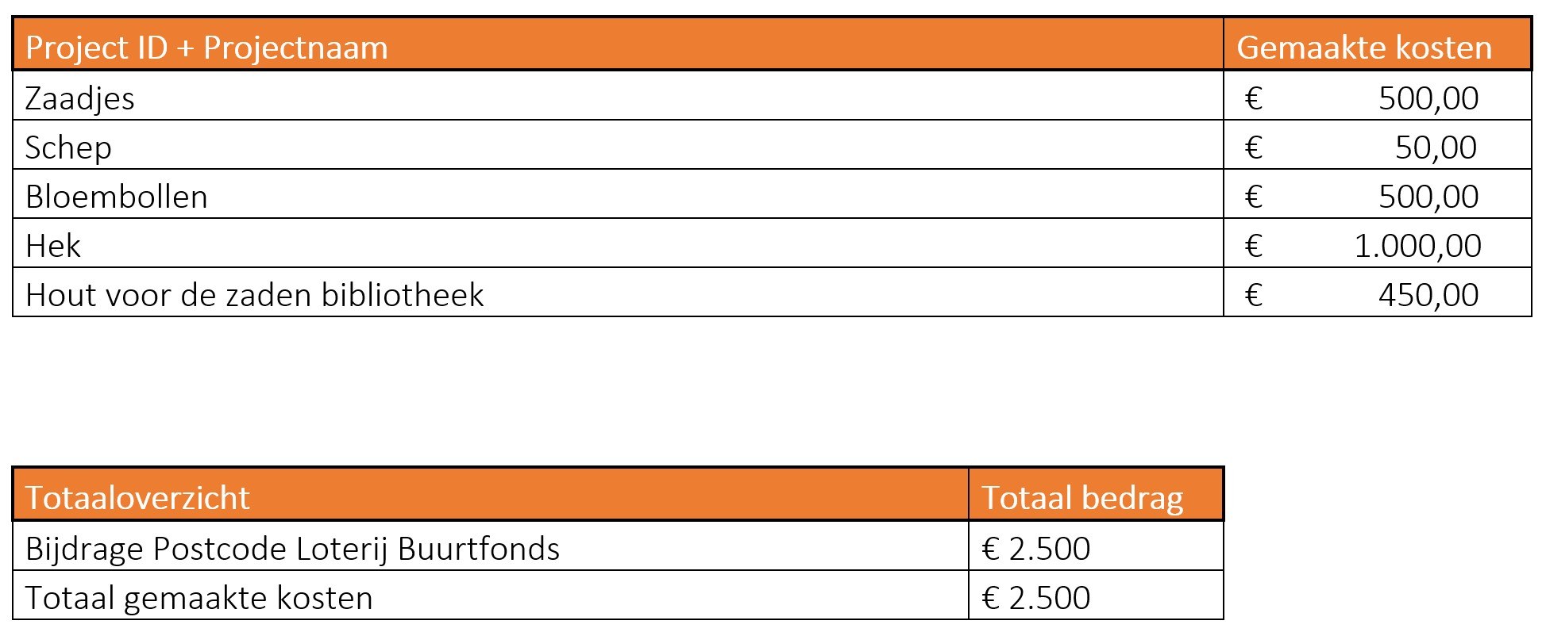The width and height of the screenshot is (1546, 632).
Task: Click the 1.000,00 cost for Hek
Action: pyautogui.click(x=1417, y=246)
